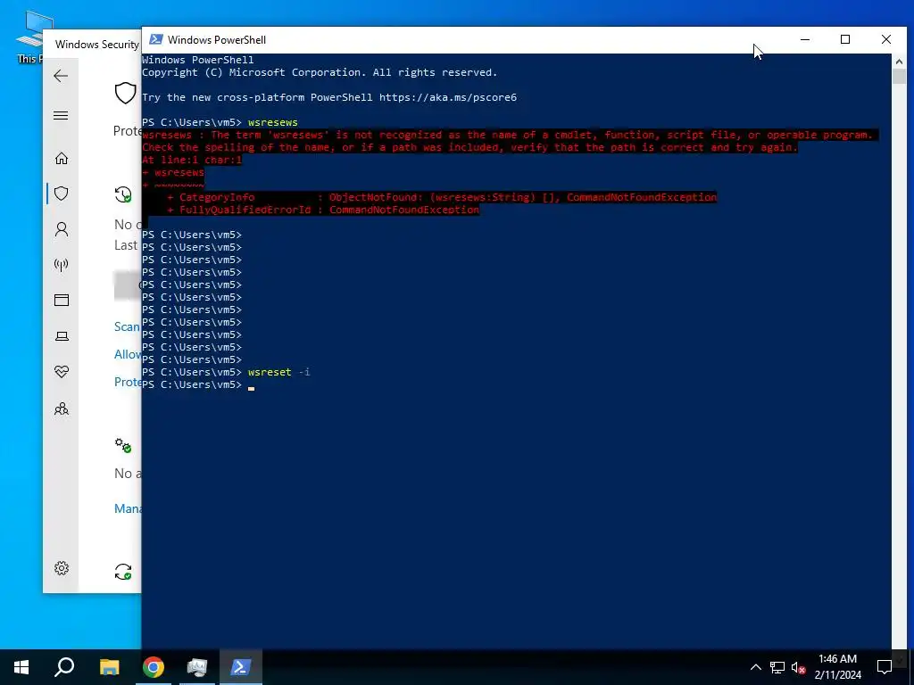
Task: Launch Google Chrome from taskbar
Action: pyautogui.click(x=154, y=667)
